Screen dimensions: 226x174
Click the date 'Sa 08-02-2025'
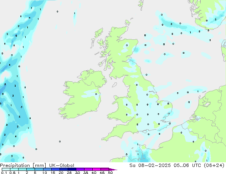(x=150, y=165)
